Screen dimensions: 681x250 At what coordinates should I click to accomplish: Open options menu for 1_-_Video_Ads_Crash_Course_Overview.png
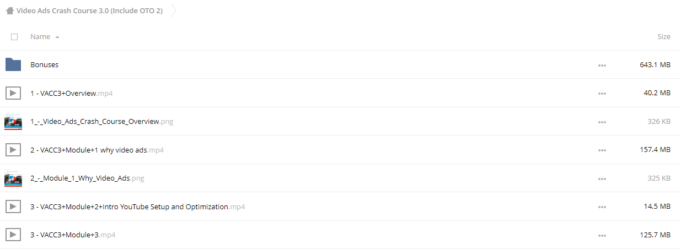[602, 122]
